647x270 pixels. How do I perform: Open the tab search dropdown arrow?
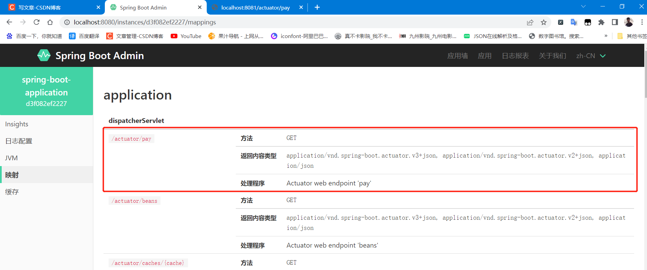tap(583, 6)
